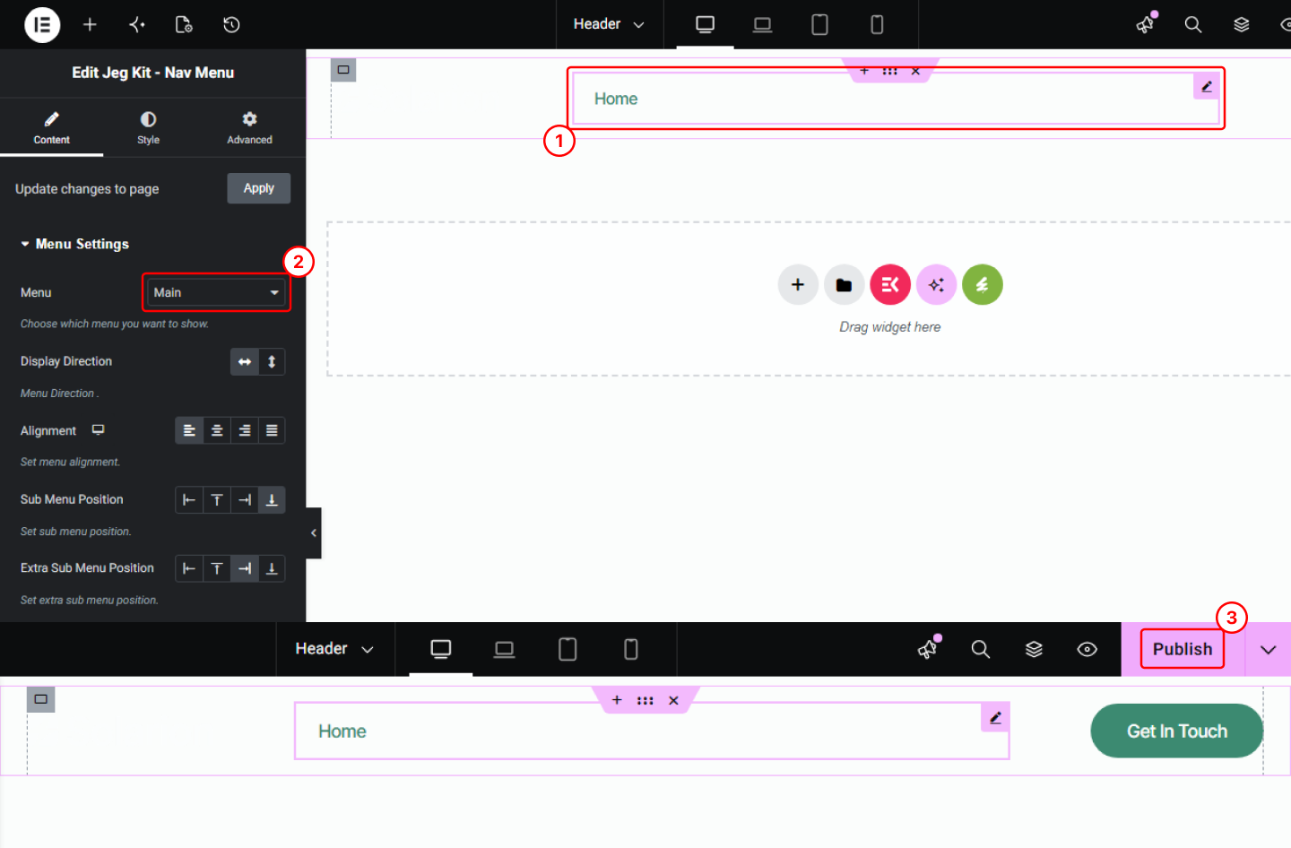Click the Publish button
The width and height of the screenshot is (1291, 848).
(1183, 649)
